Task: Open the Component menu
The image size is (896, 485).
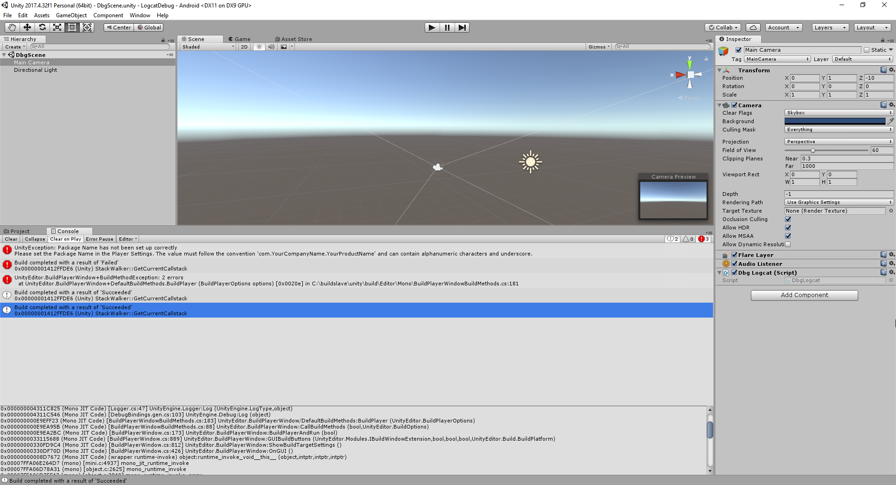Action: (x=108, y=15)
